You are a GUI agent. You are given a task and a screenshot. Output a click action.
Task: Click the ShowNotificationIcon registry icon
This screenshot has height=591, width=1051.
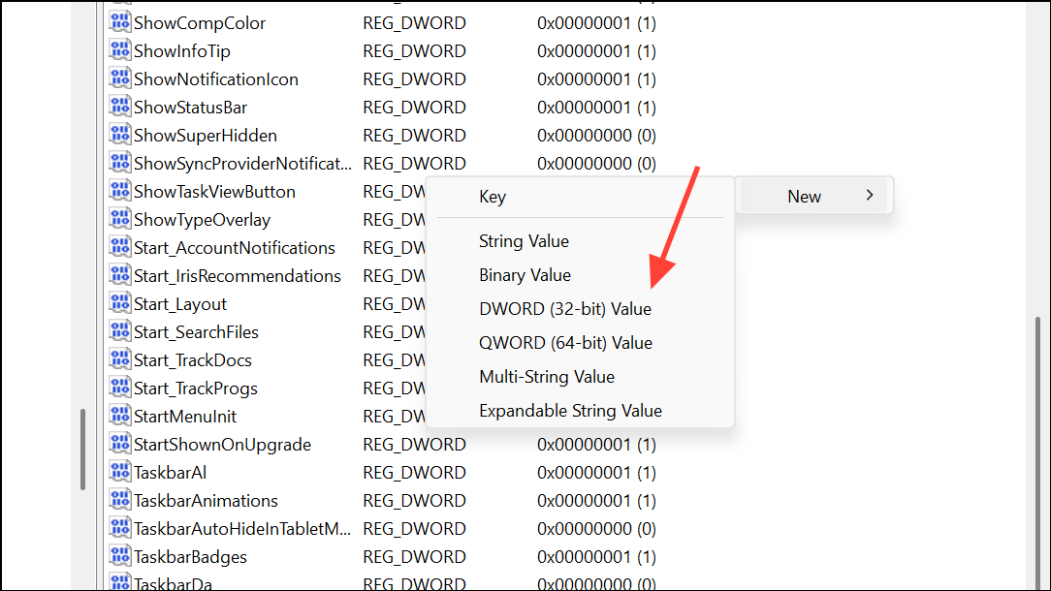119,78
